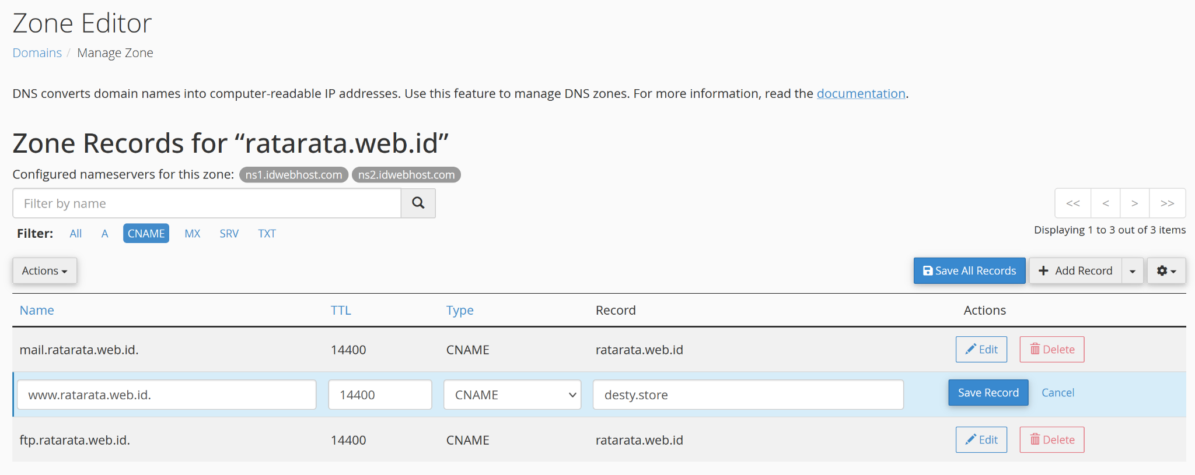
Task: Click the Record column header
Action: click(616, 311)
